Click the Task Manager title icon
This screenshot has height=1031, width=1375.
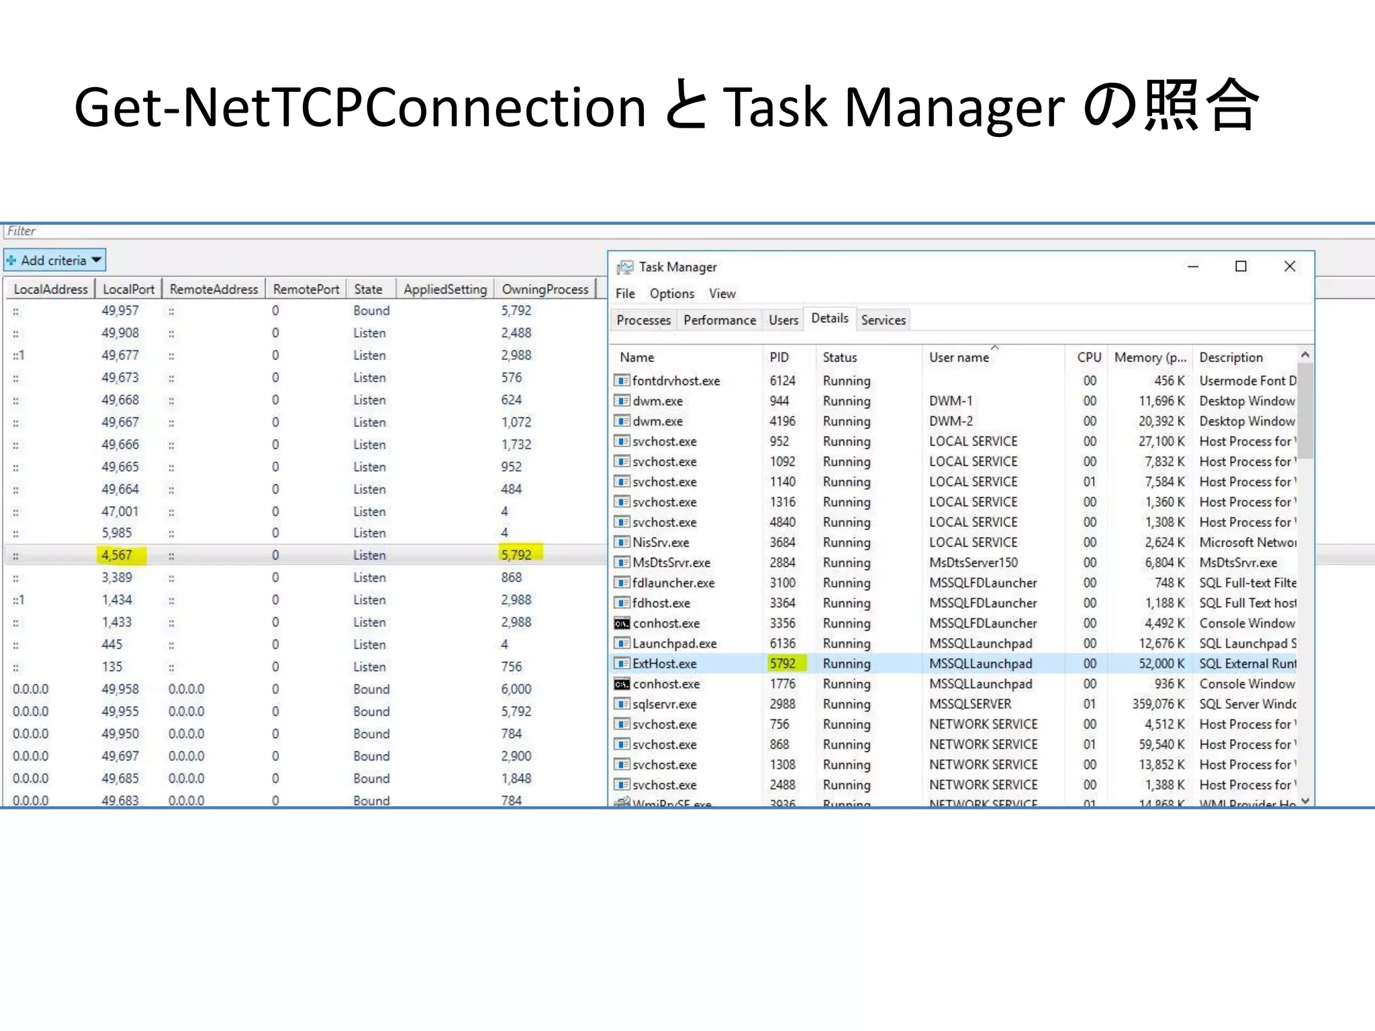[625, 267]
